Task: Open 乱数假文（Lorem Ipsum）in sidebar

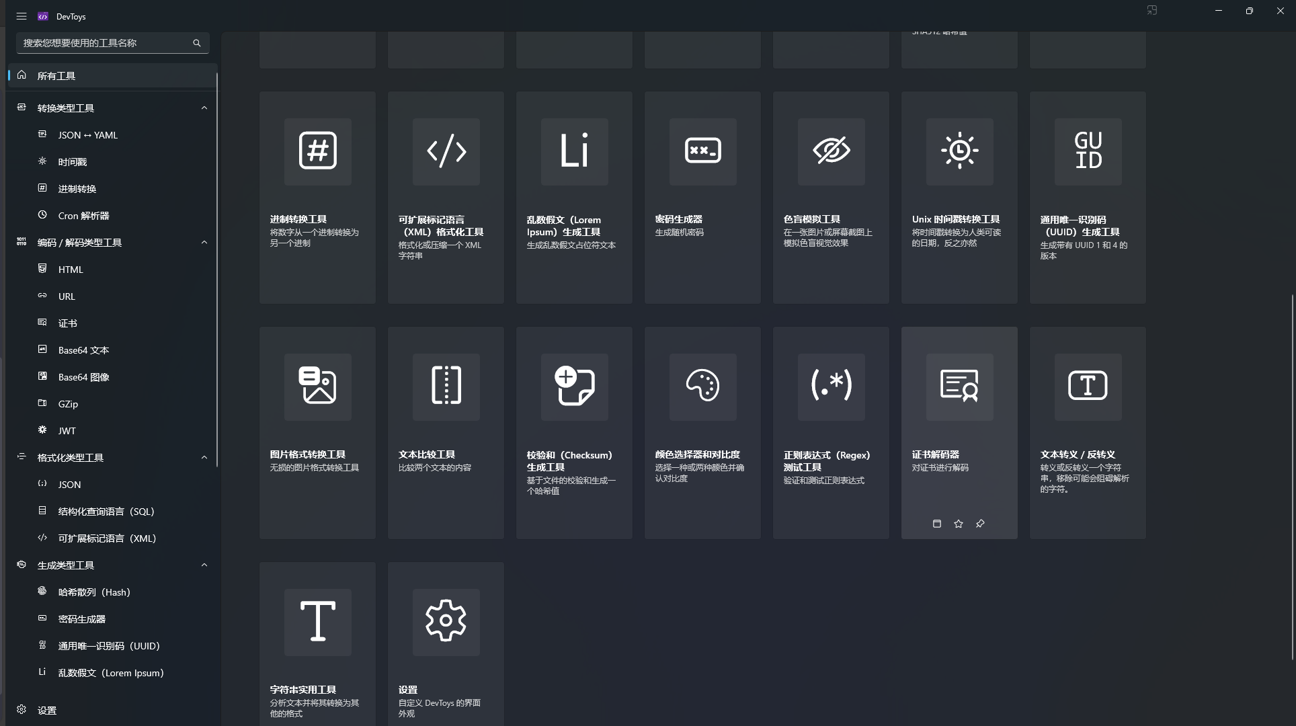Action: pos(112,673)
